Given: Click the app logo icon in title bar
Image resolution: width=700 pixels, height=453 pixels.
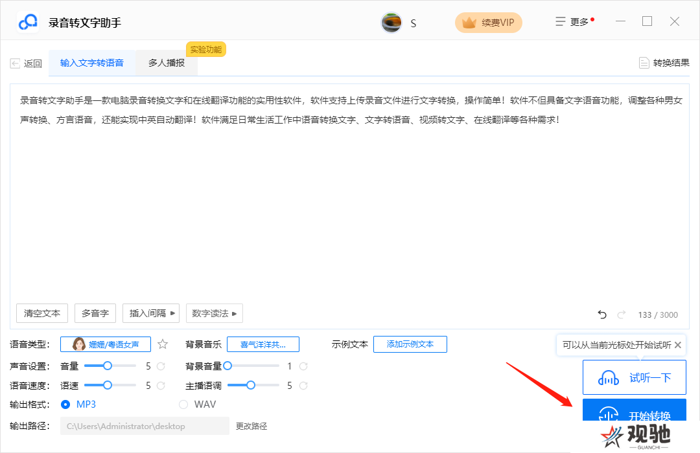Looking at the screenshot, I should point(28,22).
